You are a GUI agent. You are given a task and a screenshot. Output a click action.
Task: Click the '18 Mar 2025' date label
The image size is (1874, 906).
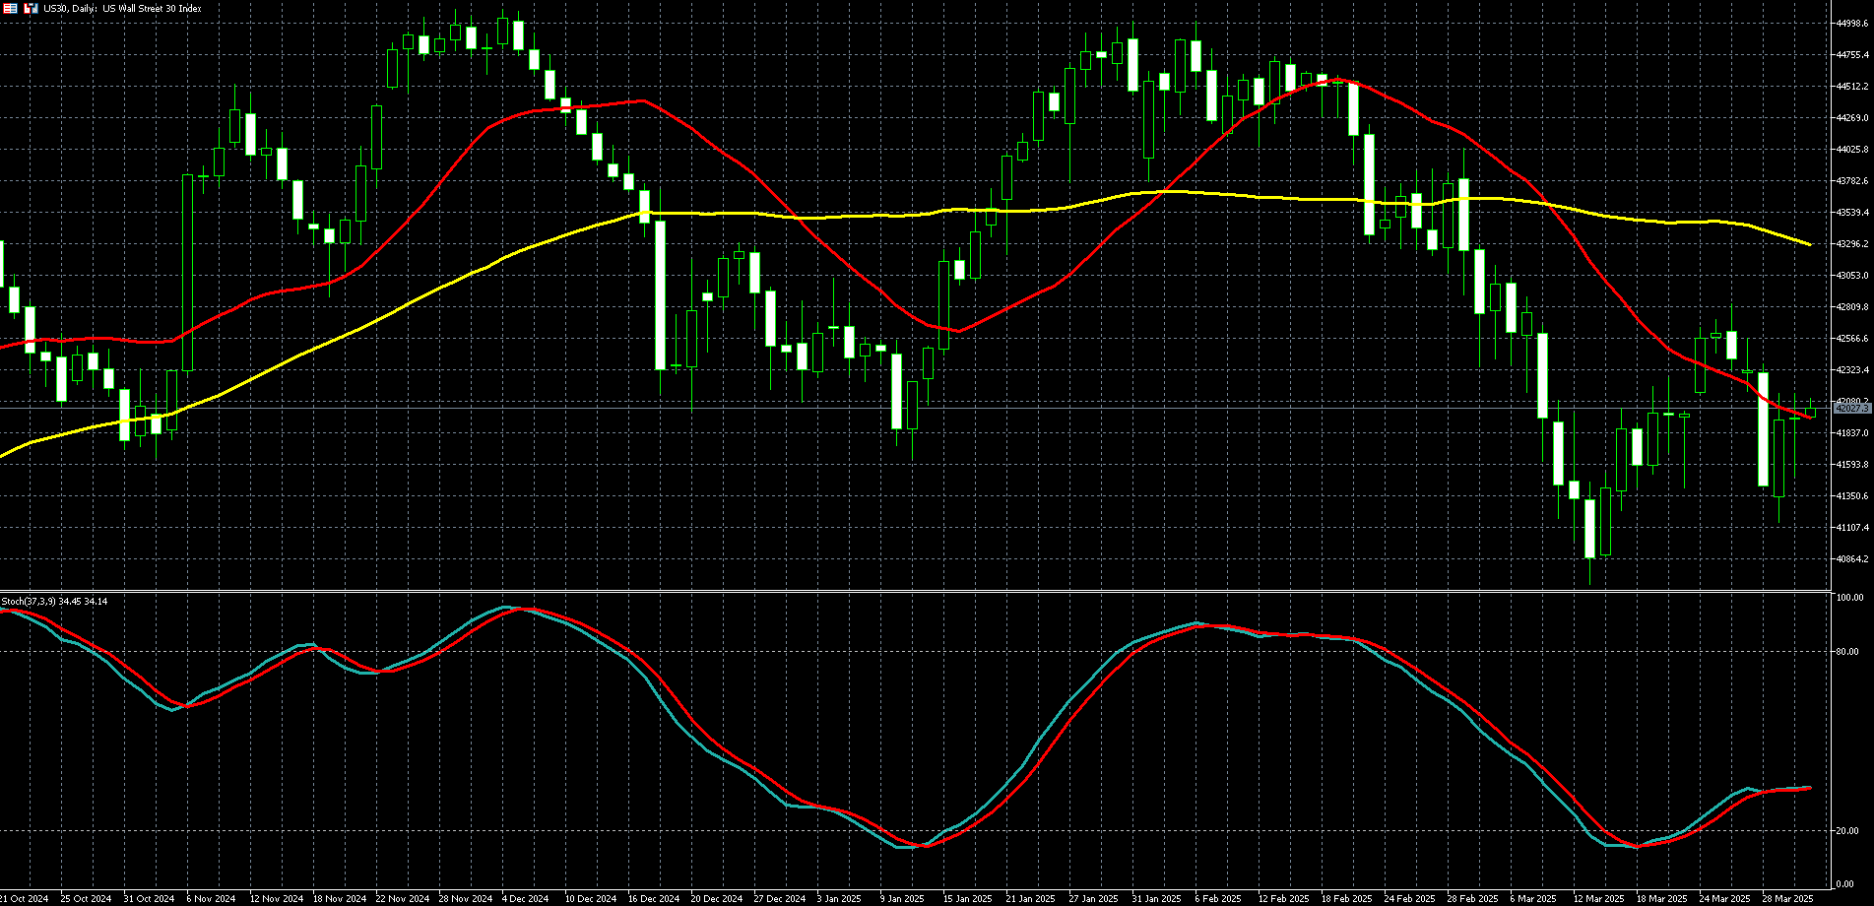1661,899
